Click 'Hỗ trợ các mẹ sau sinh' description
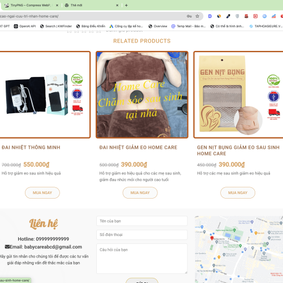 234,173
